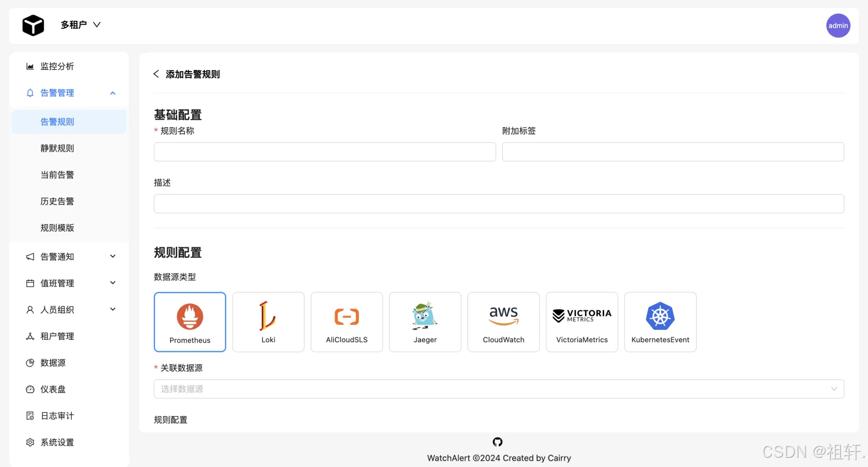Click into the 描述 input field
Screen dimensions: 868x467
(499, 203)
